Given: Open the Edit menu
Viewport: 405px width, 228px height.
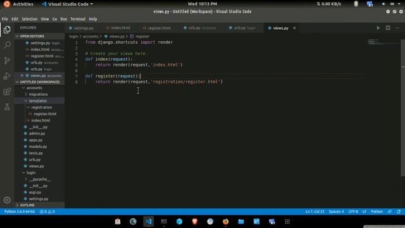Looking at the screenshot, I should [15, 19].
